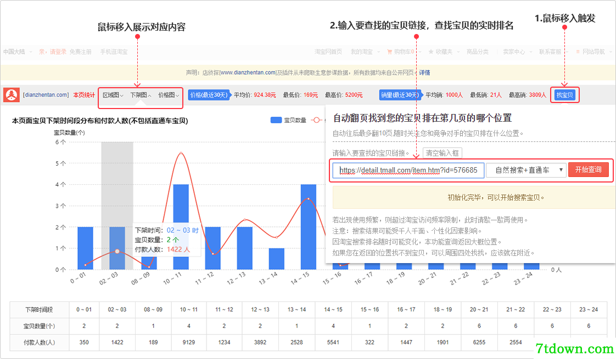Click the 找宝贝 button

564,95
